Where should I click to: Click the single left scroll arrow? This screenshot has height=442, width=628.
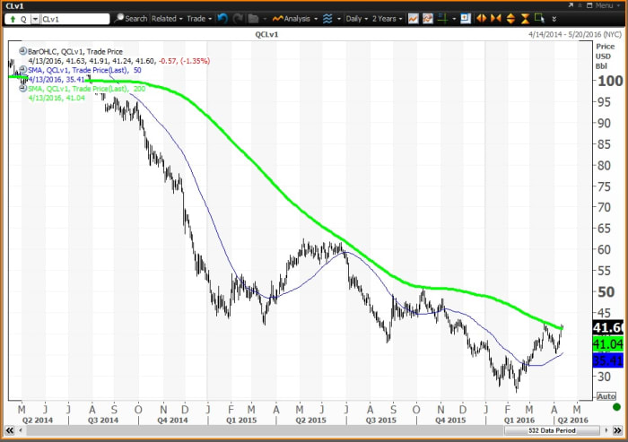21,430
